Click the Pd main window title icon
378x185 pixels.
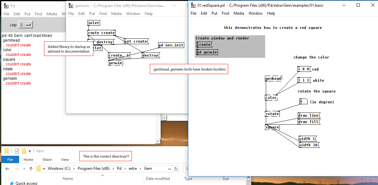(5, 6)
